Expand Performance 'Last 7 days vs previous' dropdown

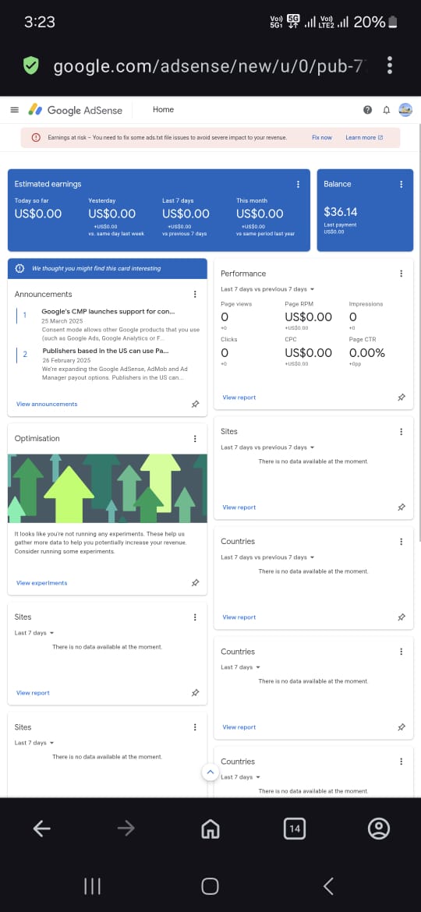(268, 289)
